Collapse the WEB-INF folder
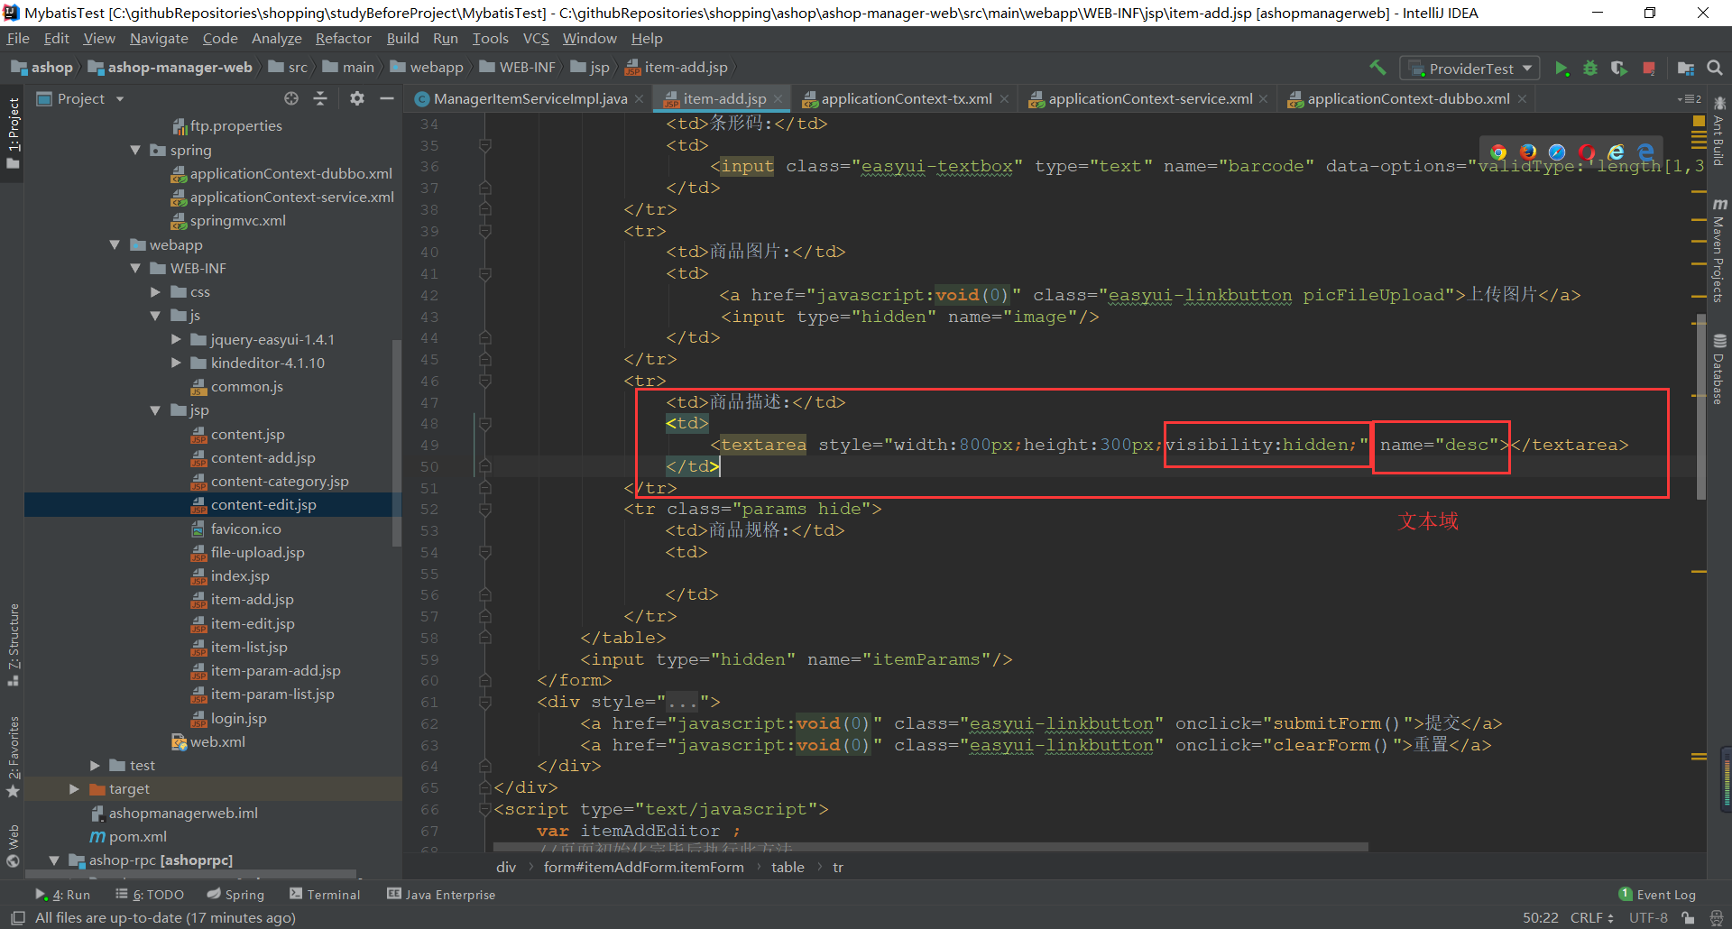The height and width of the screenshot is (929, 1732). tap(135, 268)
